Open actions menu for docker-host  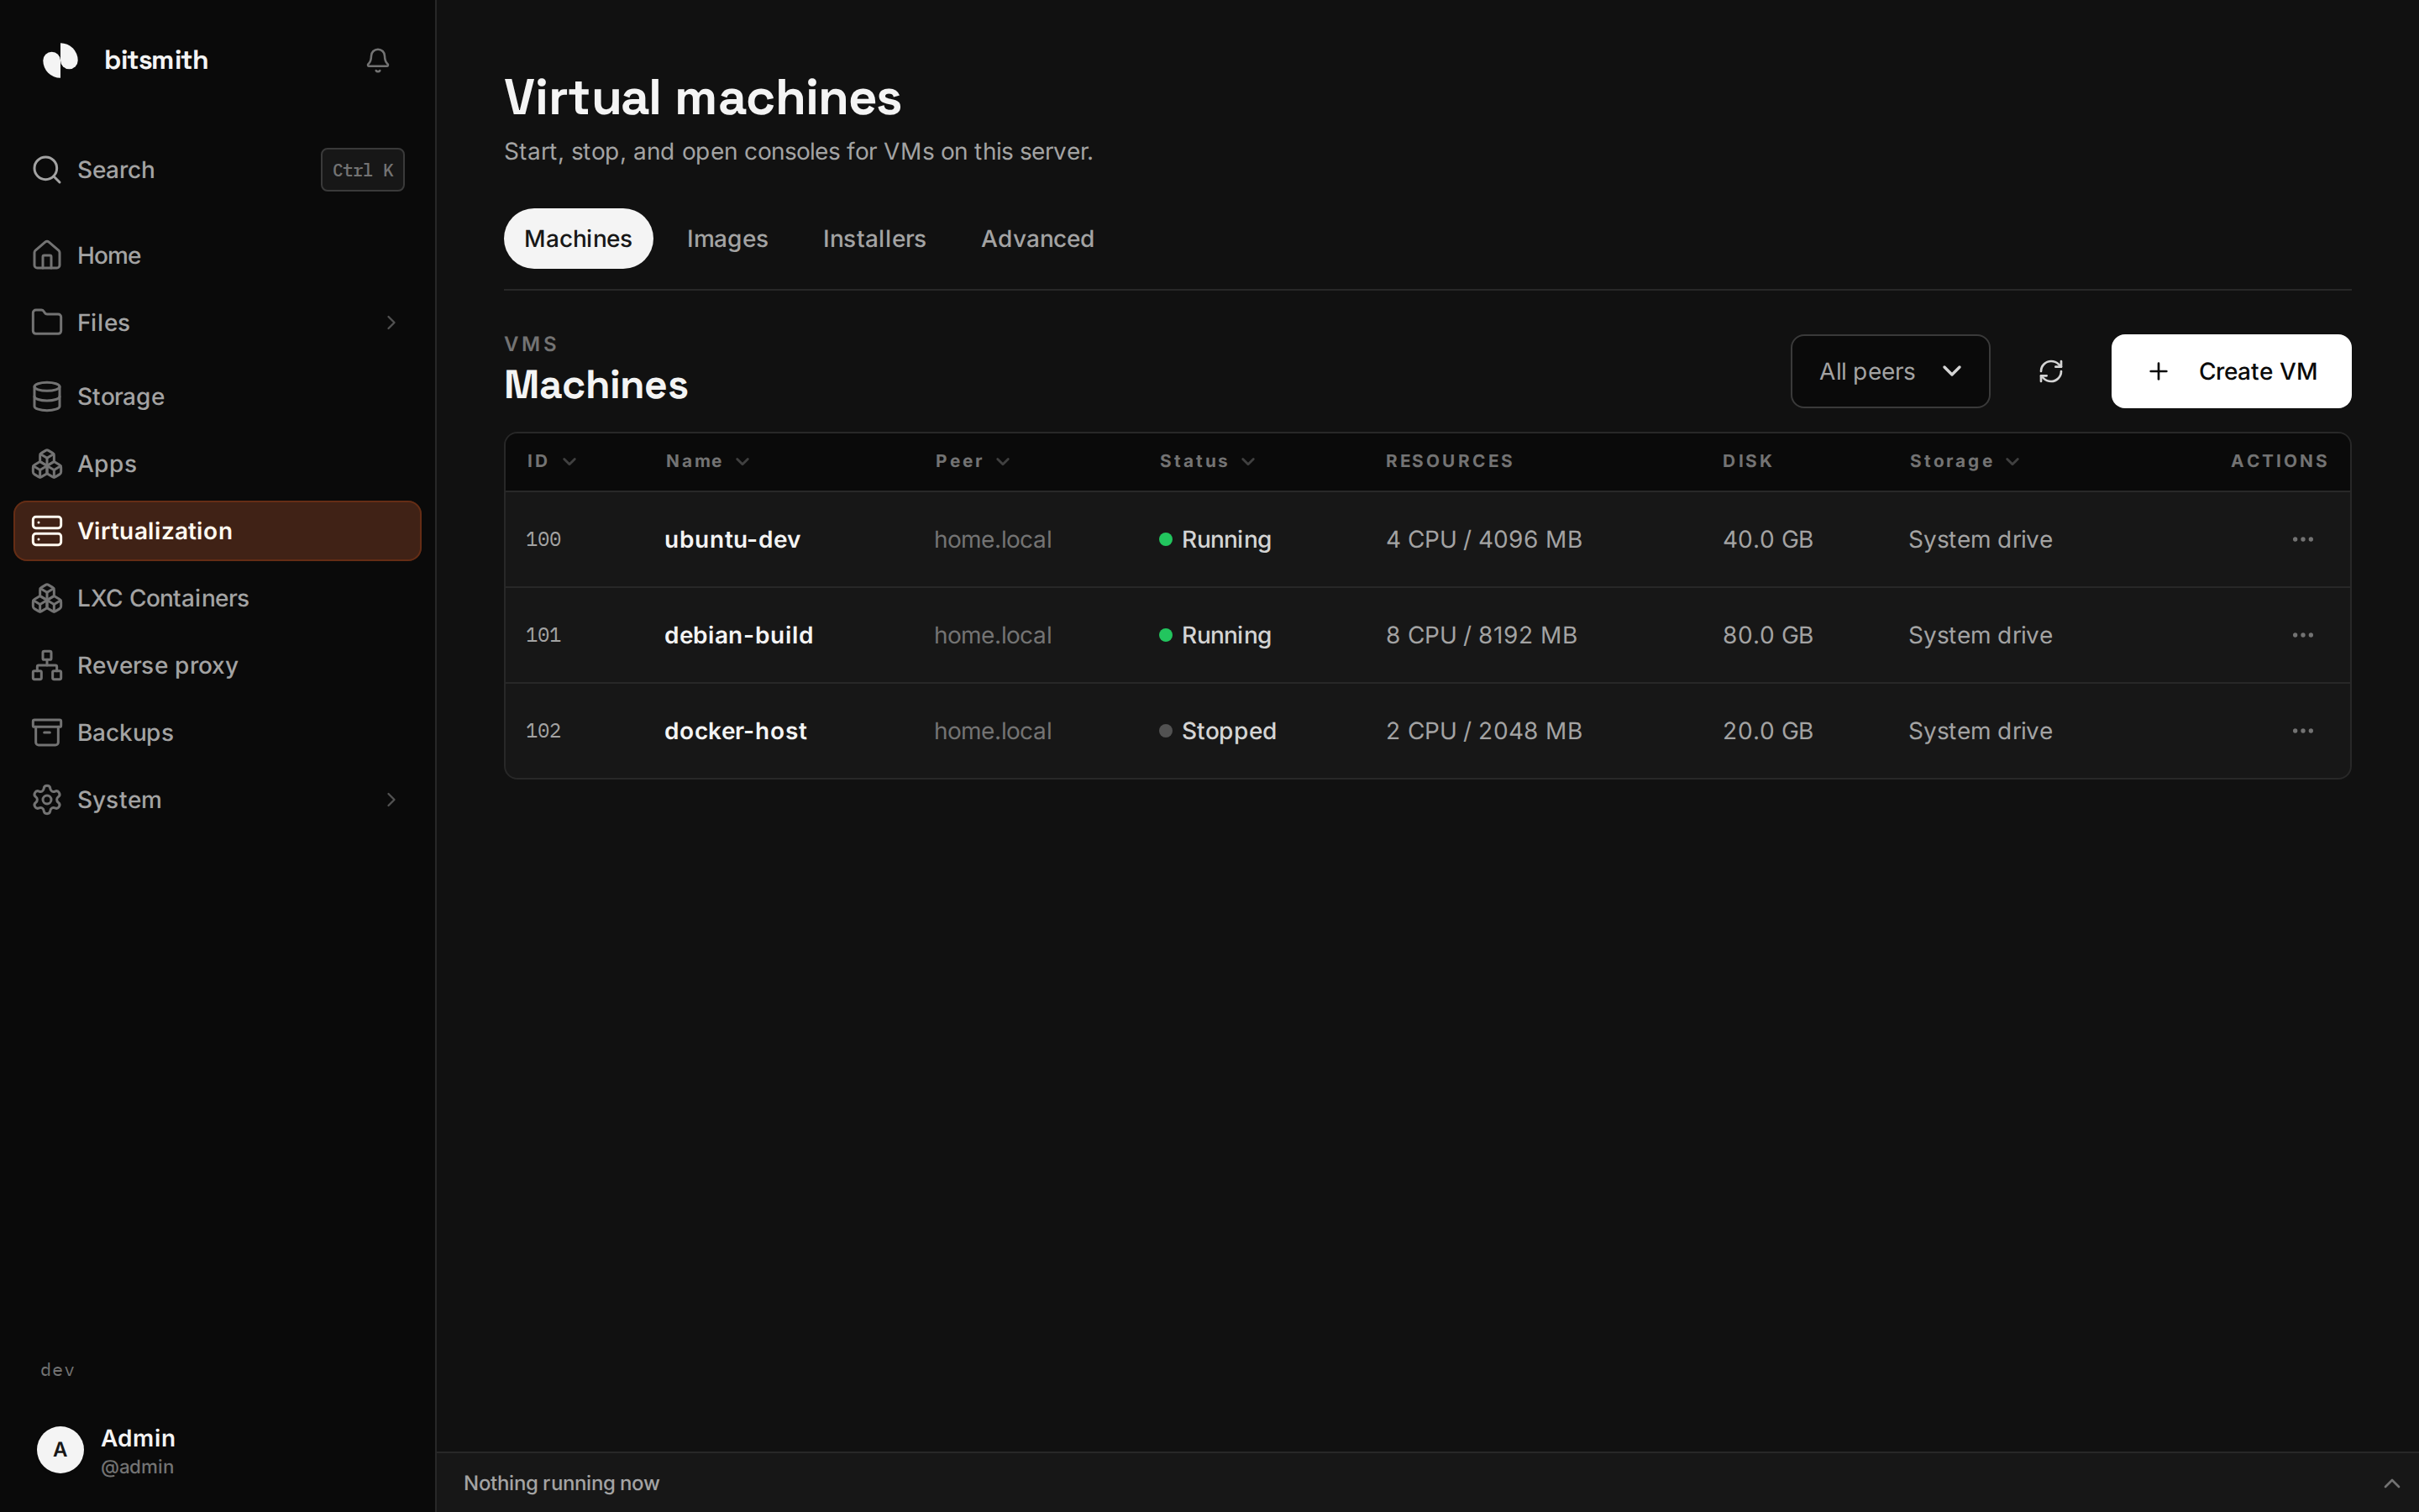[x=2302, y=731]
